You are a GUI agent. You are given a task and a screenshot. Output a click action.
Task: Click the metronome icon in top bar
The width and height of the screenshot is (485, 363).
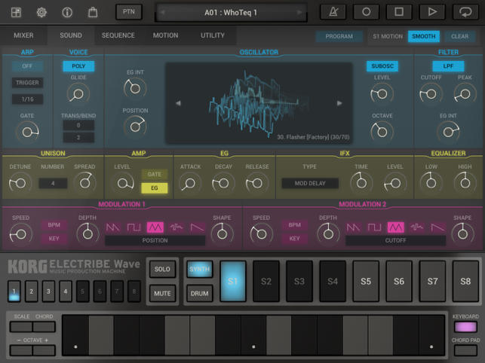tap(333, 12)
